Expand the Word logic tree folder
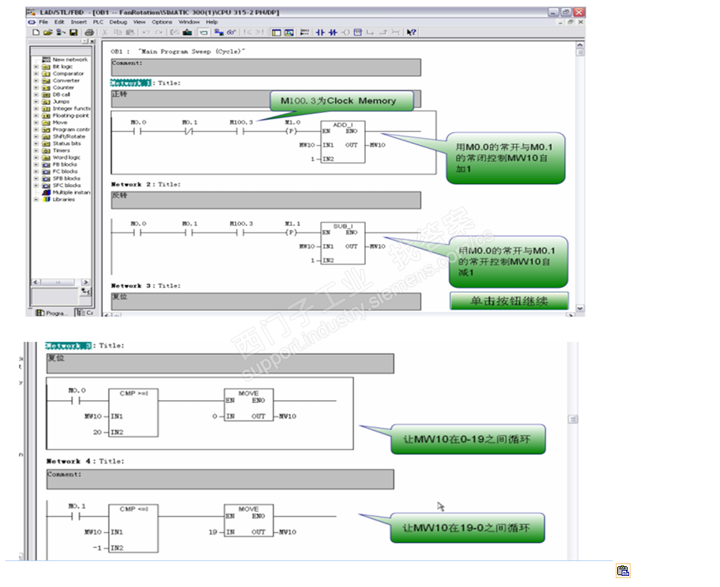720x587 pixels. click(x=36, y=157)
